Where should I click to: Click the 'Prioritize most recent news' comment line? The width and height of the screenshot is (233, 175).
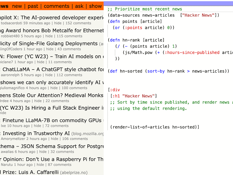145,9
